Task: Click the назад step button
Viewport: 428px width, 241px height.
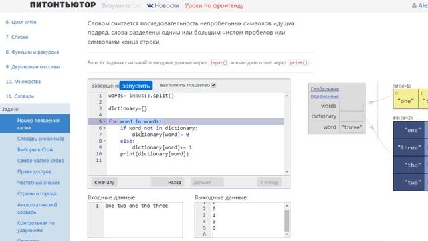Action: (x=168, y=182)
